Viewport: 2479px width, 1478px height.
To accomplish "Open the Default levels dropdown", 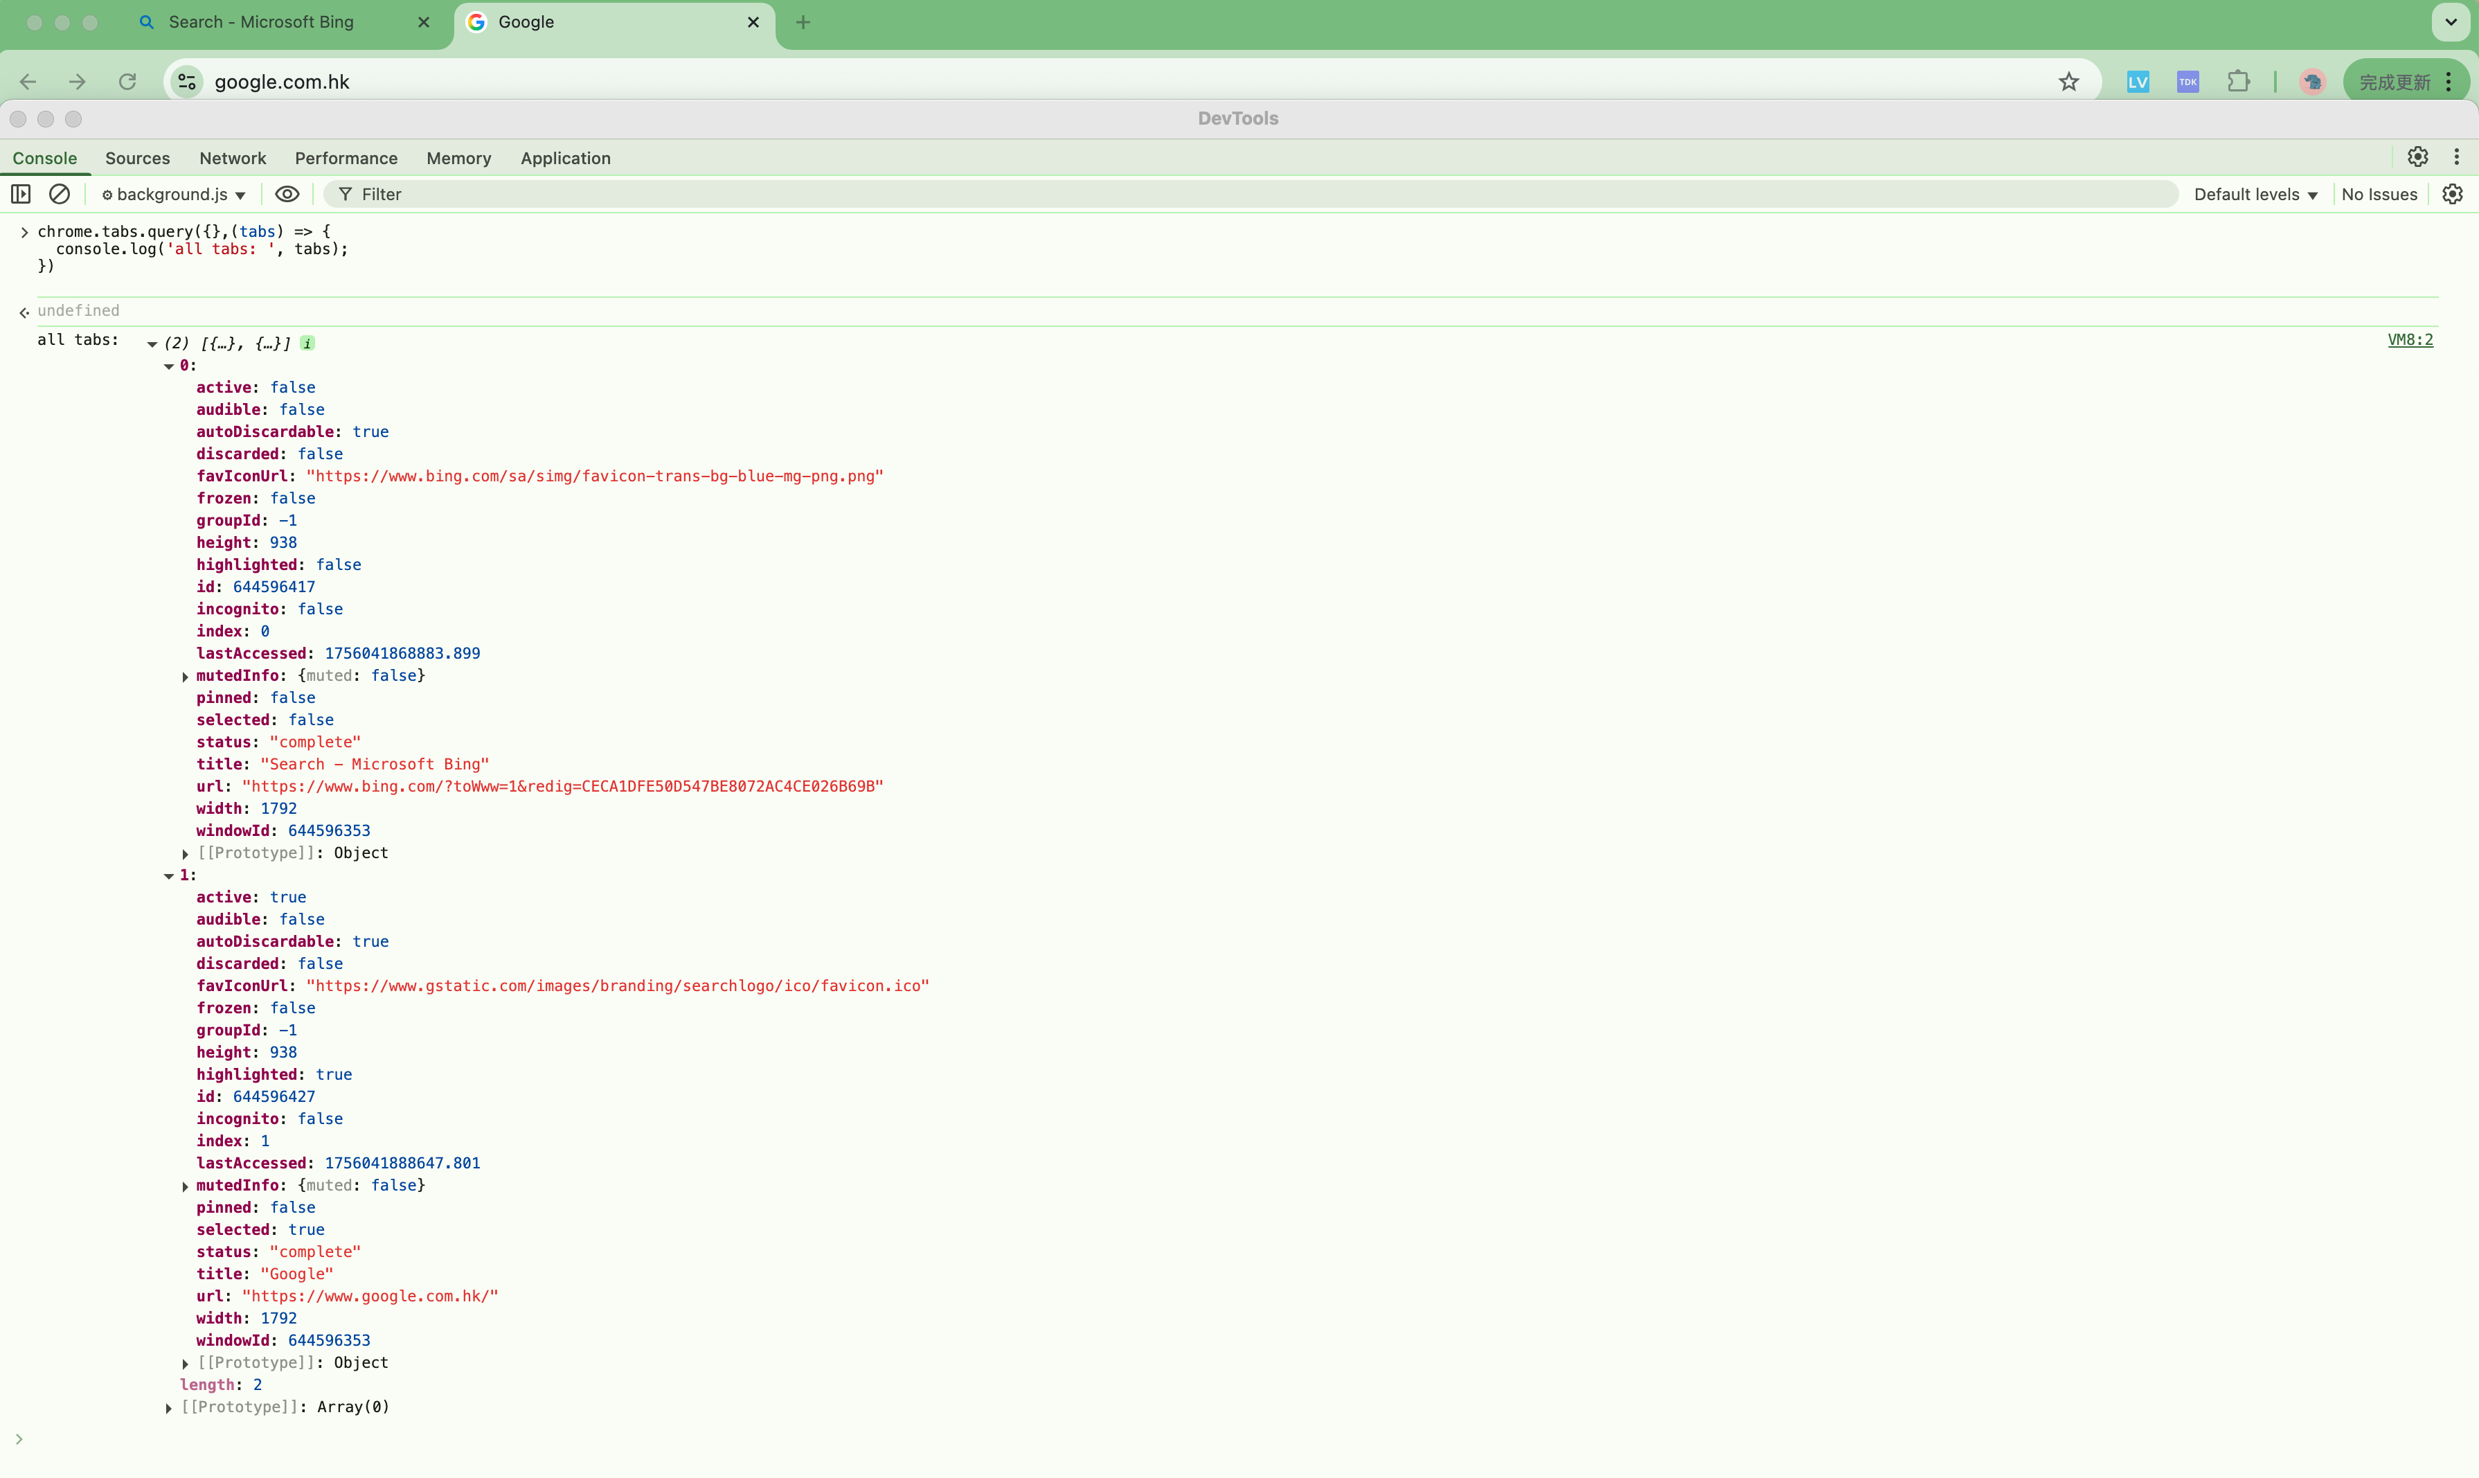I will [x=2255, y=195].
